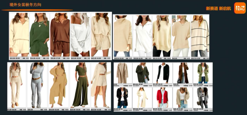Click the $23.99-35.99 price label
The image size is (247, 115).
click(76, 58)
